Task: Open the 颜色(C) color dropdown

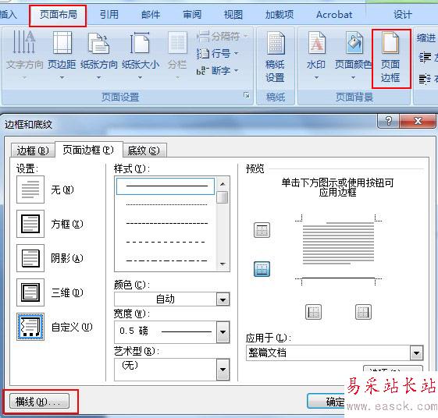Action: 223,299
